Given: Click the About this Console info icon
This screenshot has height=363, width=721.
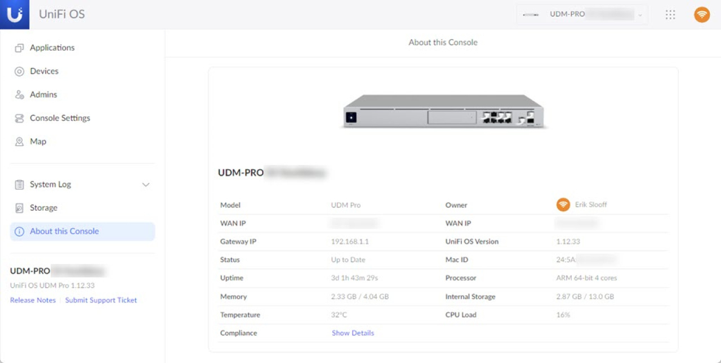Looking at the screenshot, I should pyautogui.click(x=20, y=231).
